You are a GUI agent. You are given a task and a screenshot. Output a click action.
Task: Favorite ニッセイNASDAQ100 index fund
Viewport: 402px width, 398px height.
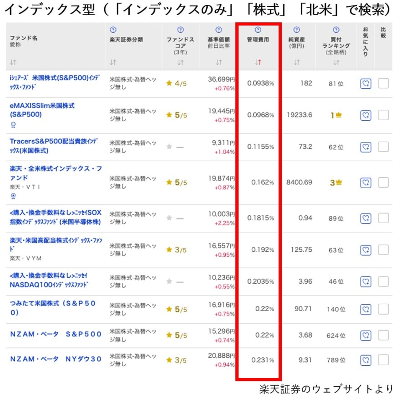point(366,282)
